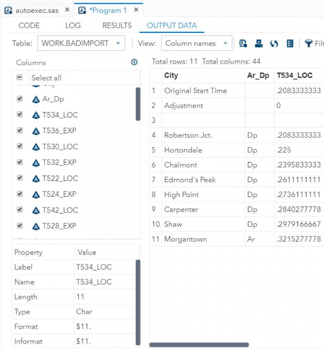Close the autoexec.sas tab
The image size is (324, 348).
(x=67, y=10)
